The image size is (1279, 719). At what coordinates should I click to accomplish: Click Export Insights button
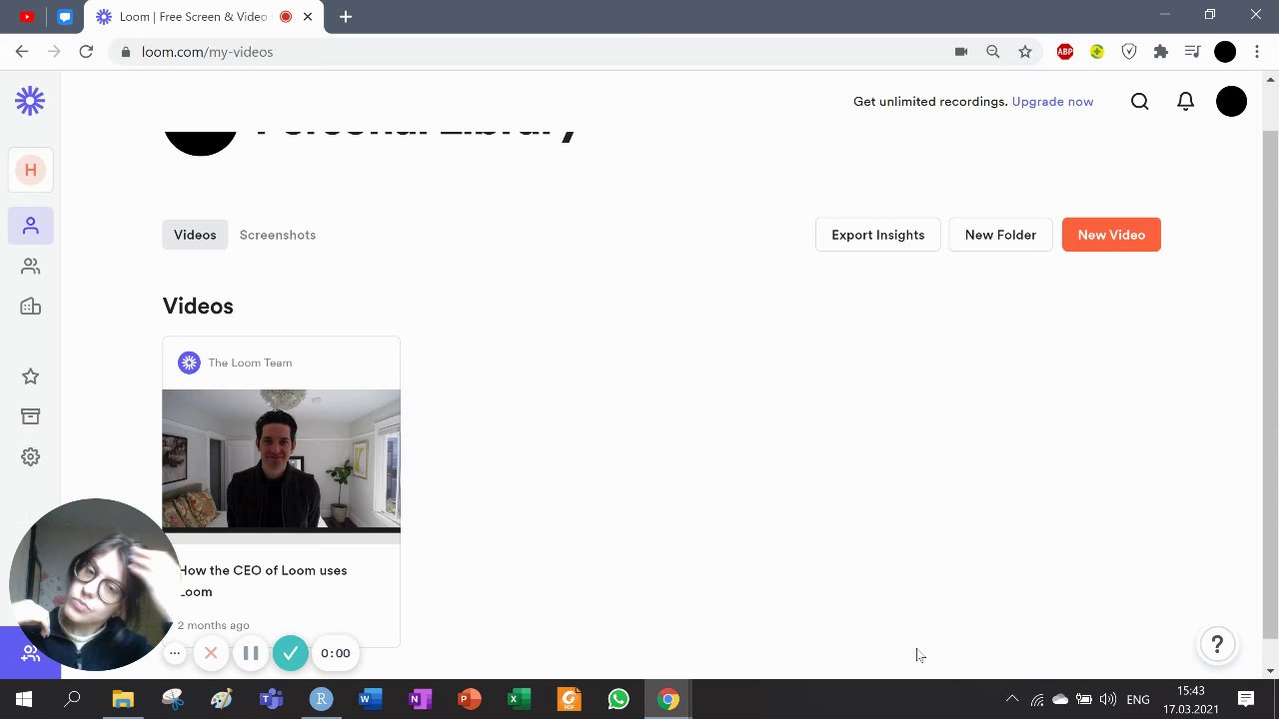click(x=878, y=235)
